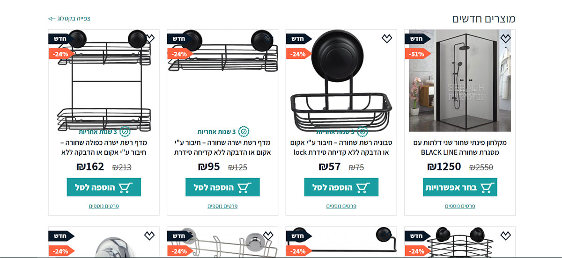Open the catalog view link with arrow

pyautogui.click(x=69, y=19)
